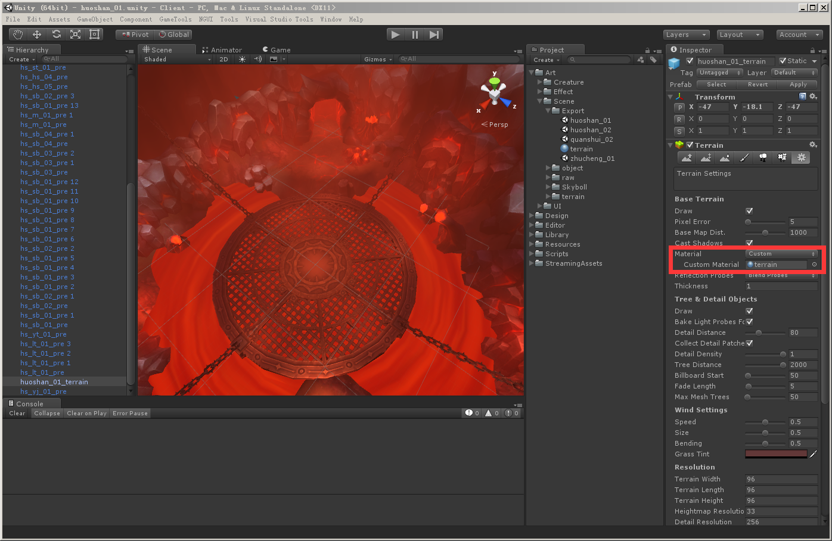
Task: Open the Shaded draw mode dropdown
Action: [177, 60]
